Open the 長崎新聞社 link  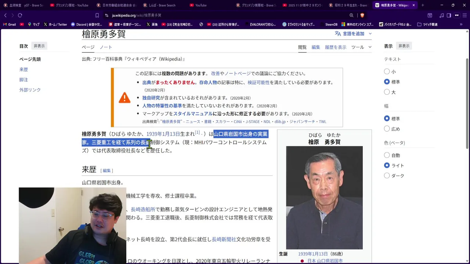224,239
